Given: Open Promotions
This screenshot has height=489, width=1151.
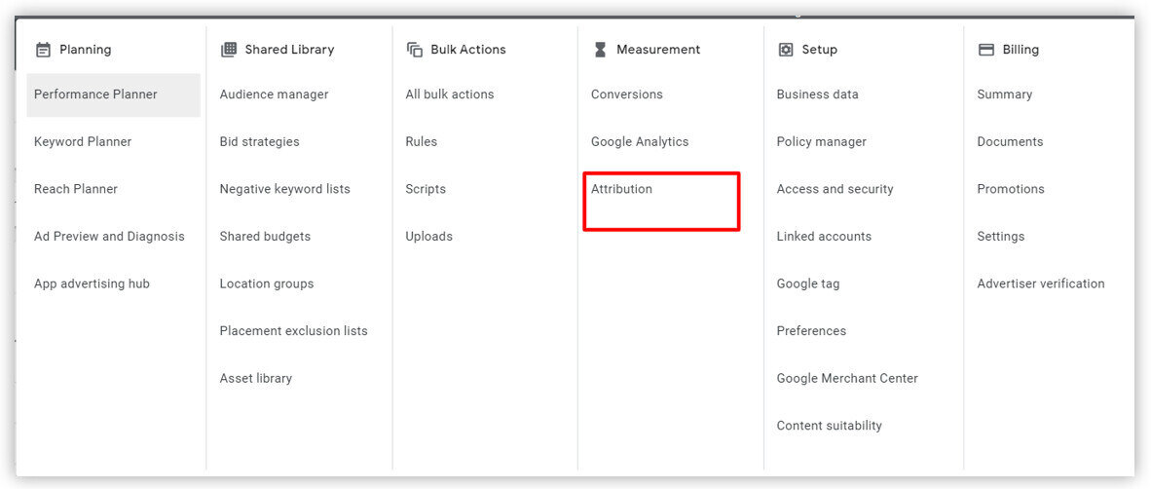Looking at the screenshot, I should coord(1011,189).
